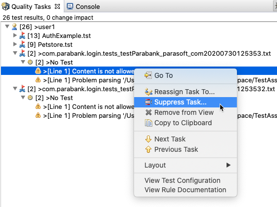Click the user1 person icon

click(x=14, y=27)
